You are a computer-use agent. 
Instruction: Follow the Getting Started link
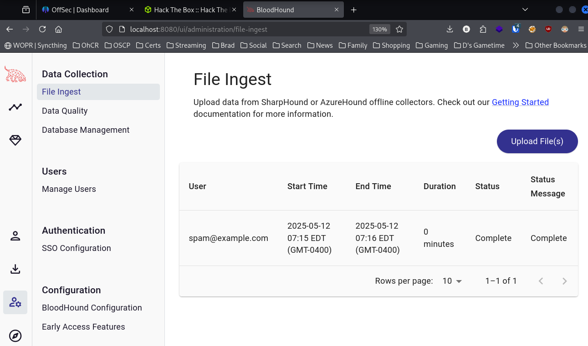[520, 102]
